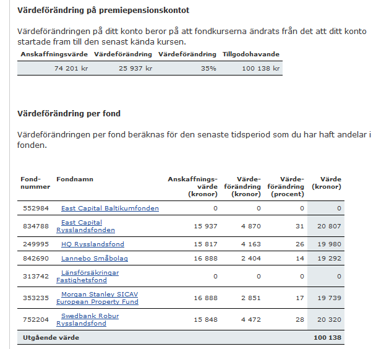The width and height of the screenshot is (376, 349).
Task: Click the 100 138 kr Tillgodohavande value
Action: coord(260,69)
